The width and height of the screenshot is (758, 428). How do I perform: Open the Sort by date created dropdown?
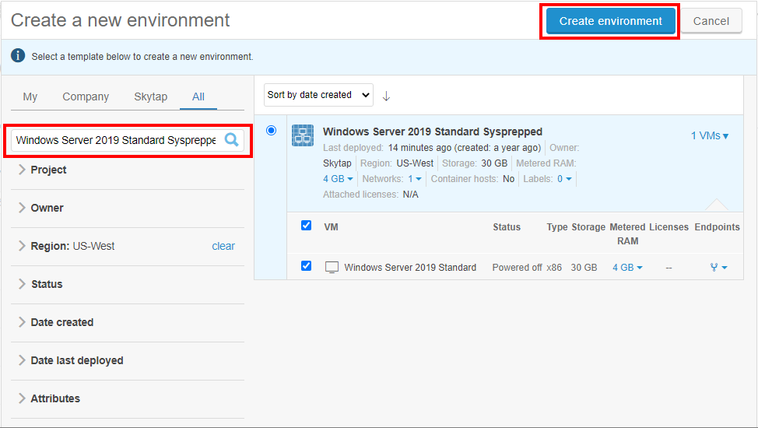(318, 95)
